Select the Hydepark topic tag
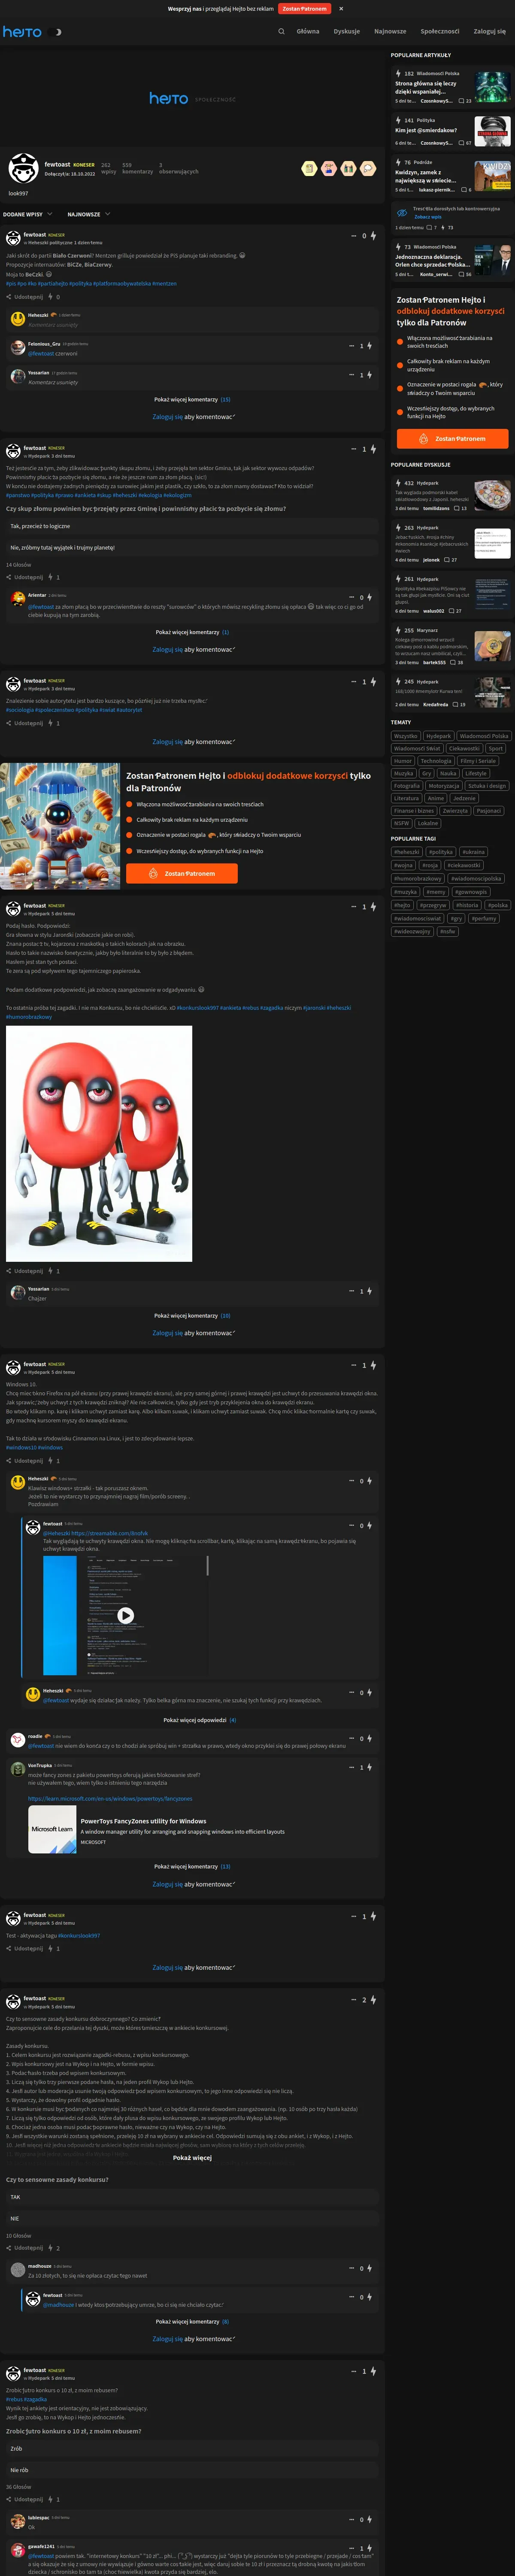This screenshot has width=515, height=2576. 438,735
